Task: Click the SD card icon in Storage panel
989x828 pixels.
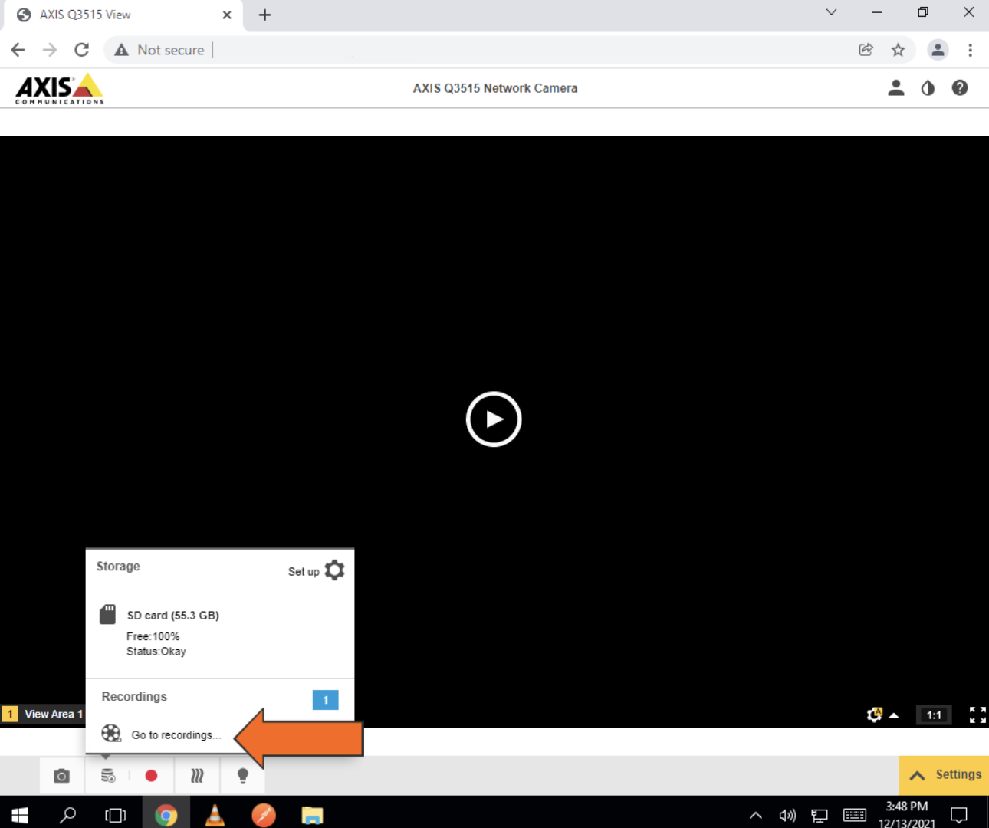Action: (107, 613)
